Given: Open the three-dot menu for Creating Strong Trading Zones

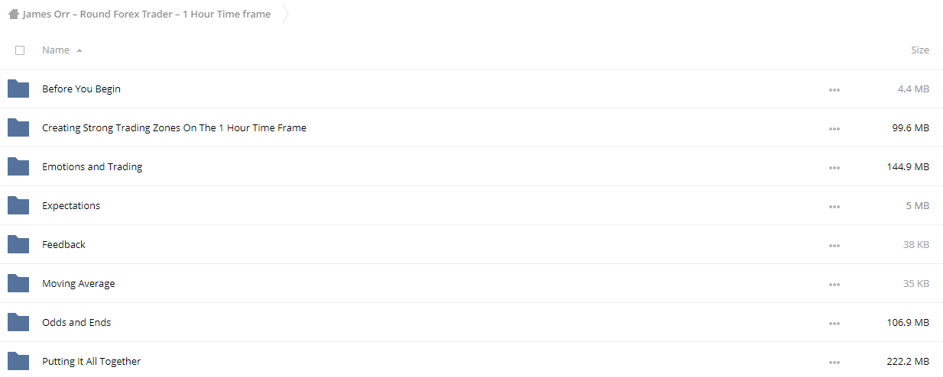Looking at the screenshot, I should pyautogui.click(x=834, y=129).
